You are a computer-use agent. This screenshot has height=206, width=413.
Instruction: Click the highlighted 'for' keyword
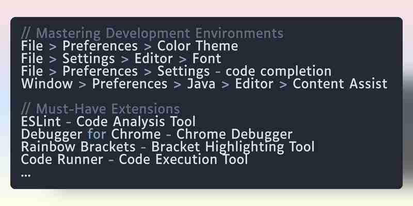[97, 134]
